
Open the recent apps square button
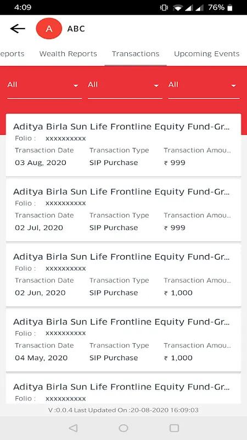[x=174, y=428]
